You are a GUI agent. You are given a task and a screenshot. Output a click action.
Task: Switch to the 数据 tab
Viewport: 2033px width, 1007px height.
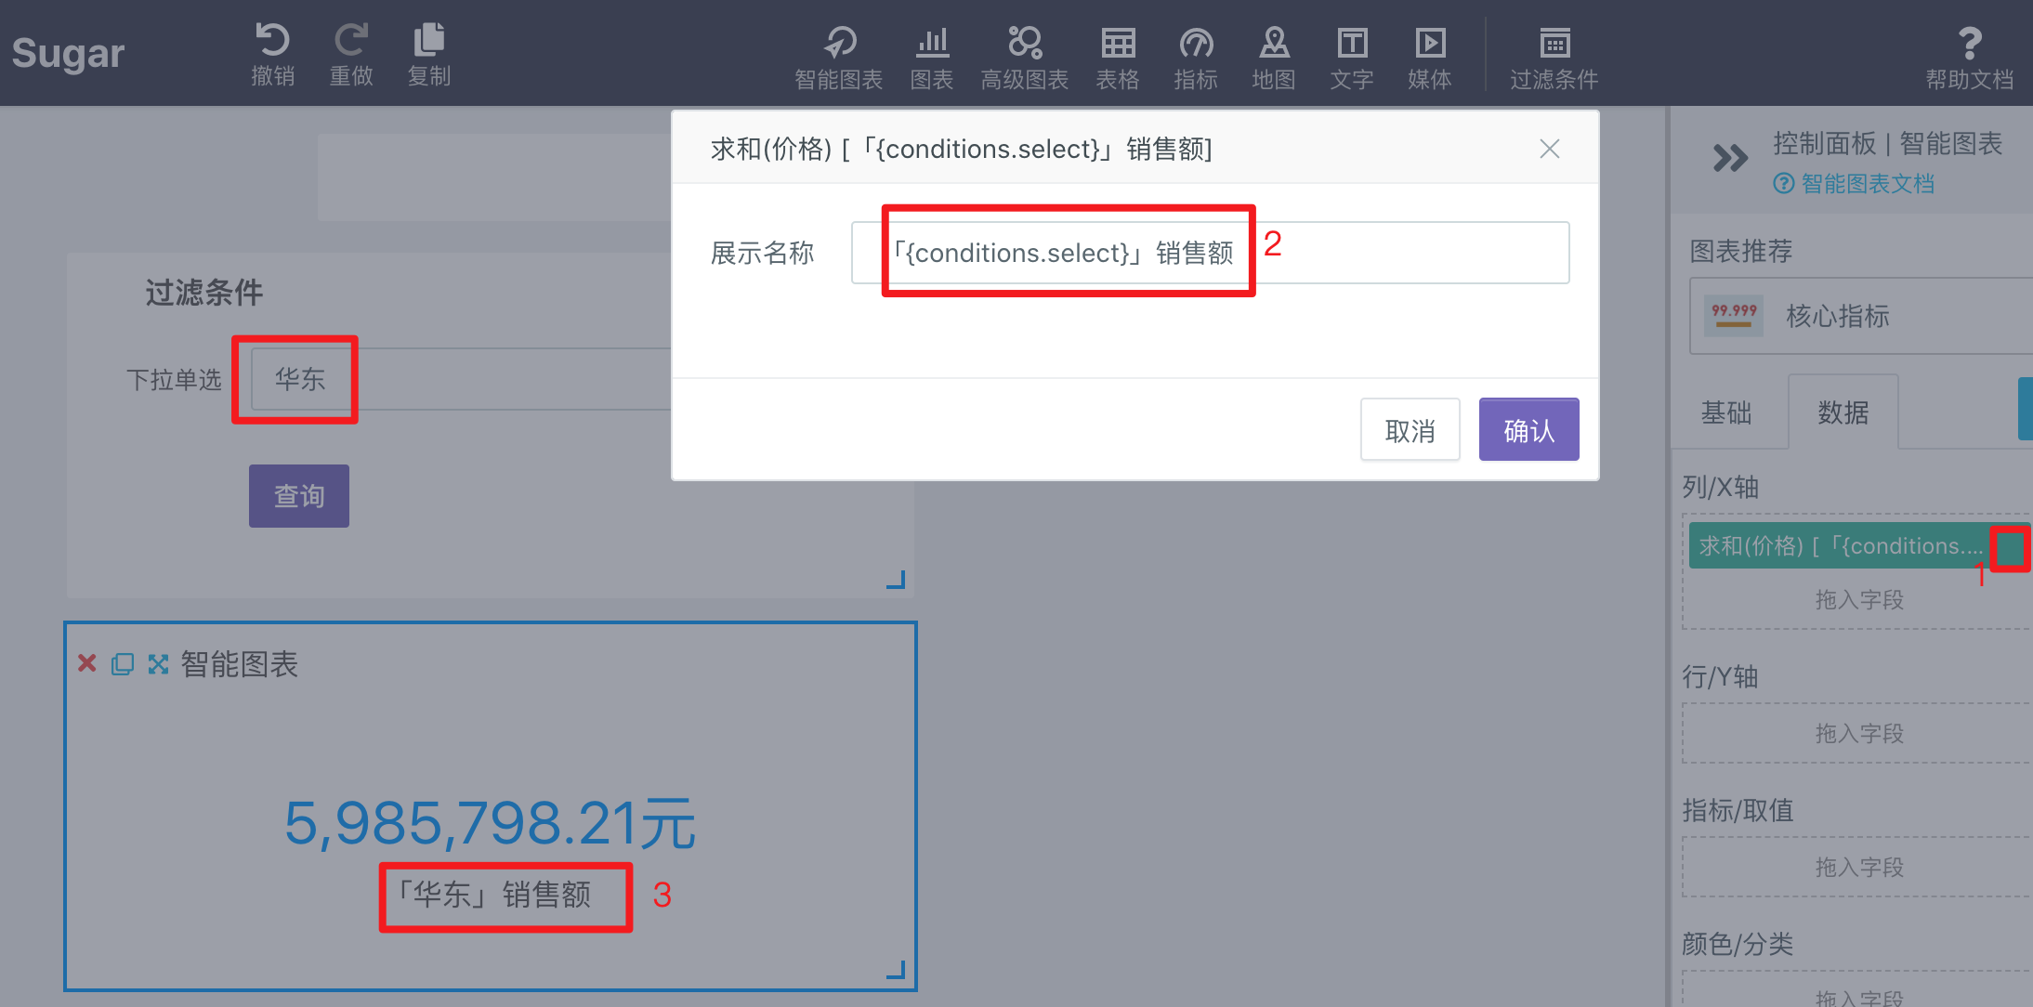click(x=1843, y=412)
